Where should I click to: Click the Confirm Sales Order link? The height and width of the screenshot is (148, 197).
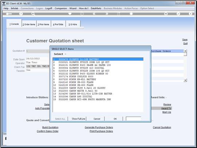47,131
